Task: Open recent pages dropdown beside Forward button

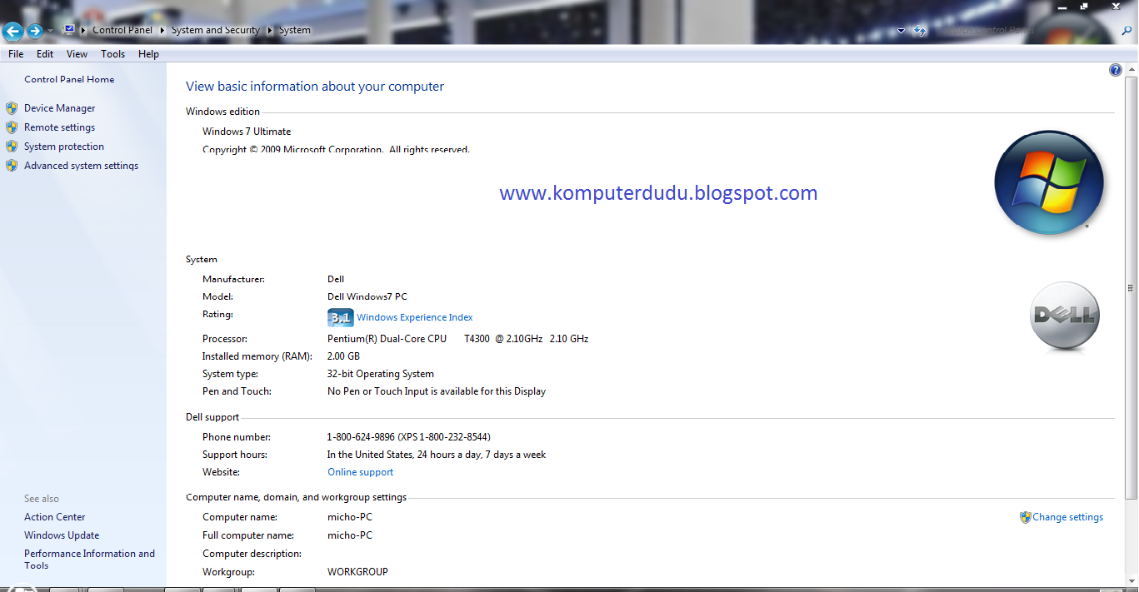Action: coord(51,31)
